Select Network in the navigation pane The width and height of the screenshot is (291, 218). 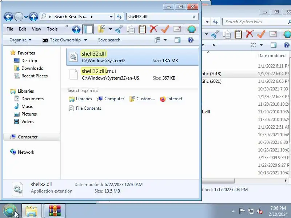[26, 152]
